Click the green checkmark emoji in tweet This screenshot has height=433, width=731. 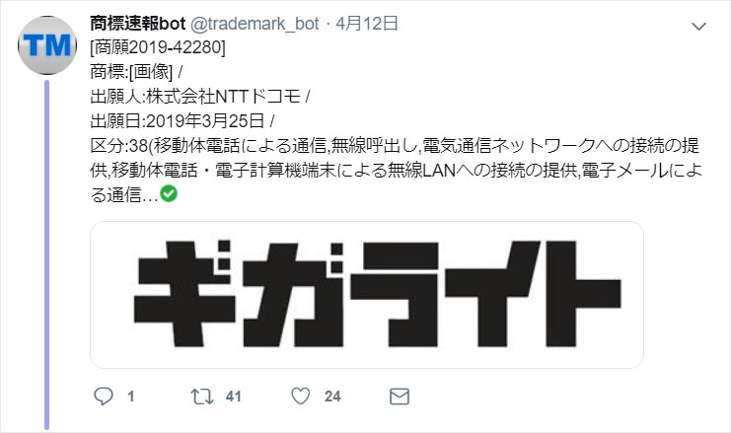coord(169,193)
